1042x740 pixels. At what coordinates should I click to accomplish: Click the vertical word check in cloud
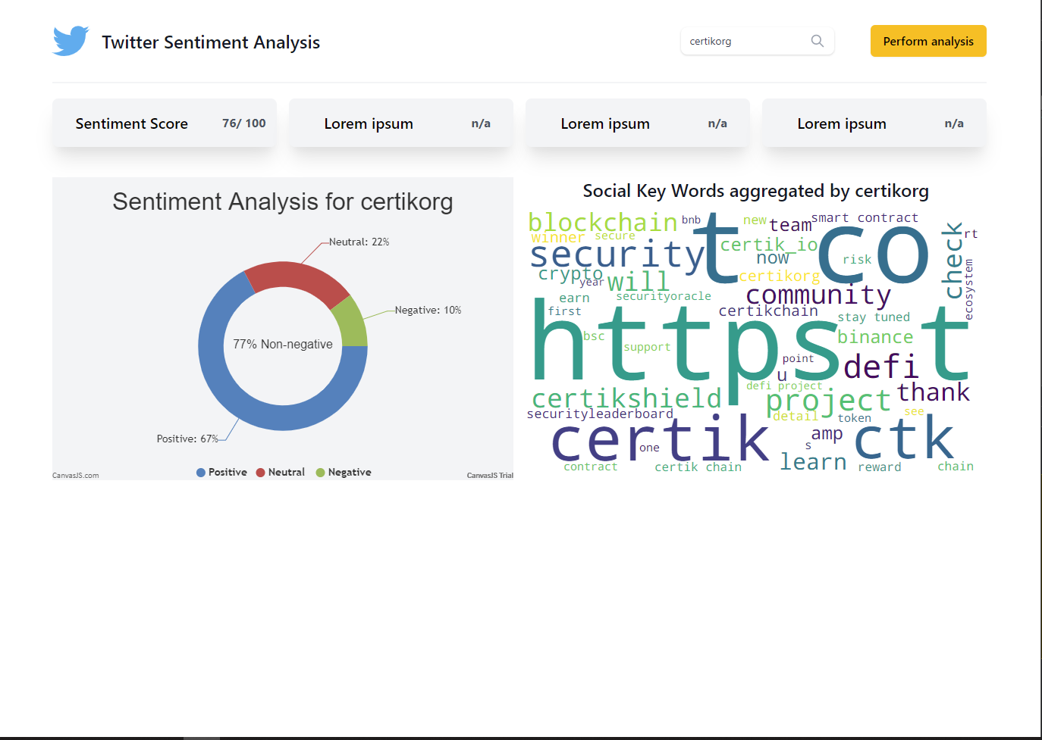pyautogui.click(x=953, y=261)
